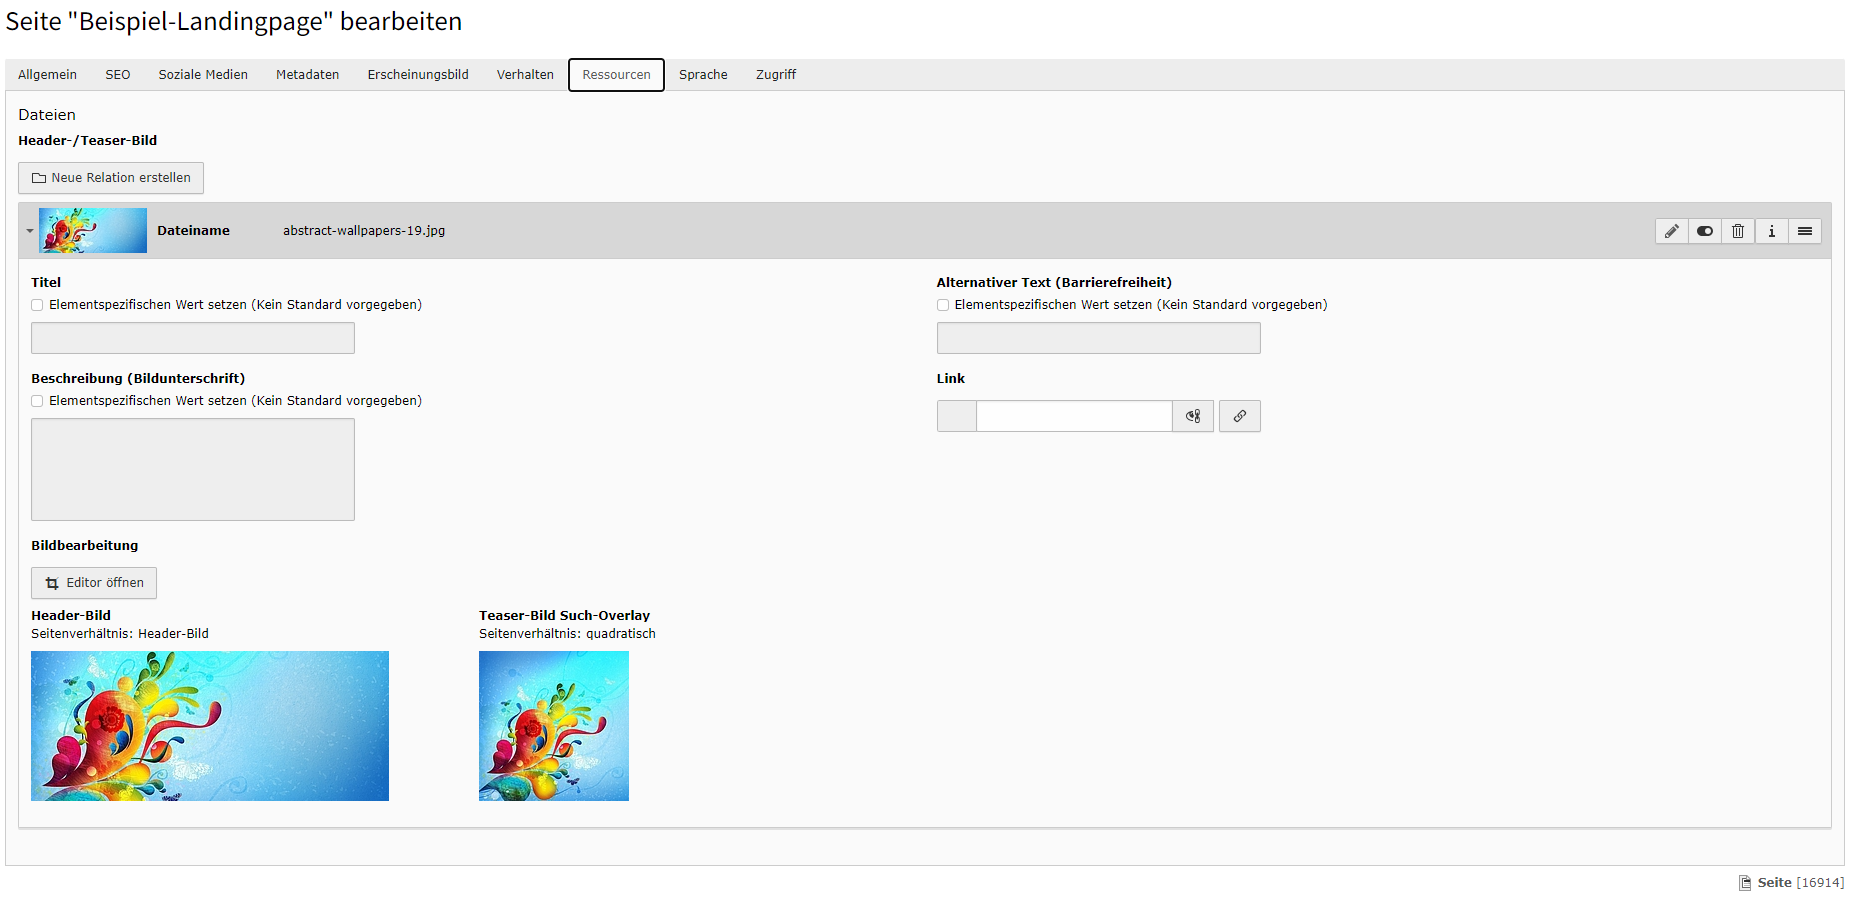Image resolution: width=1856 pixels, height=904 pixels.
Task: Click the drag handle bars icon
Action: [x=1805, y=231]
